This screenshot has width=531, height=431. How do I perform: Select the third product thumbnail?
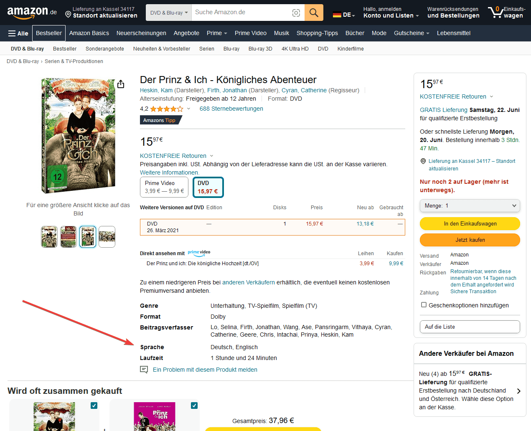88,237
